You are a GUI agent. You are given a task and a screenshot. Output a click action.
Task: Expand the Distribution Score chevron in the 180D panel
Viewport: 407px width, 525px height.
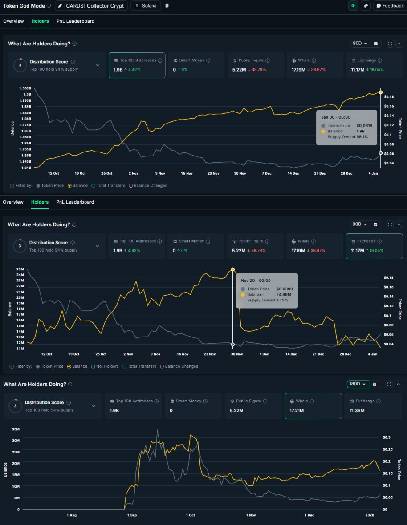coord(94,406)
